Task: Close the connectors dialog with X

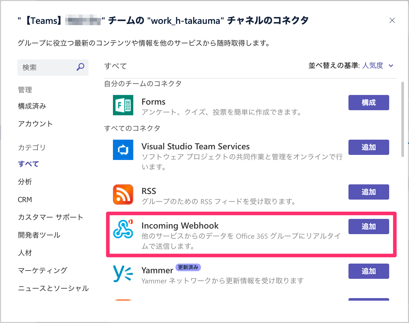Action: coord(392,20)
